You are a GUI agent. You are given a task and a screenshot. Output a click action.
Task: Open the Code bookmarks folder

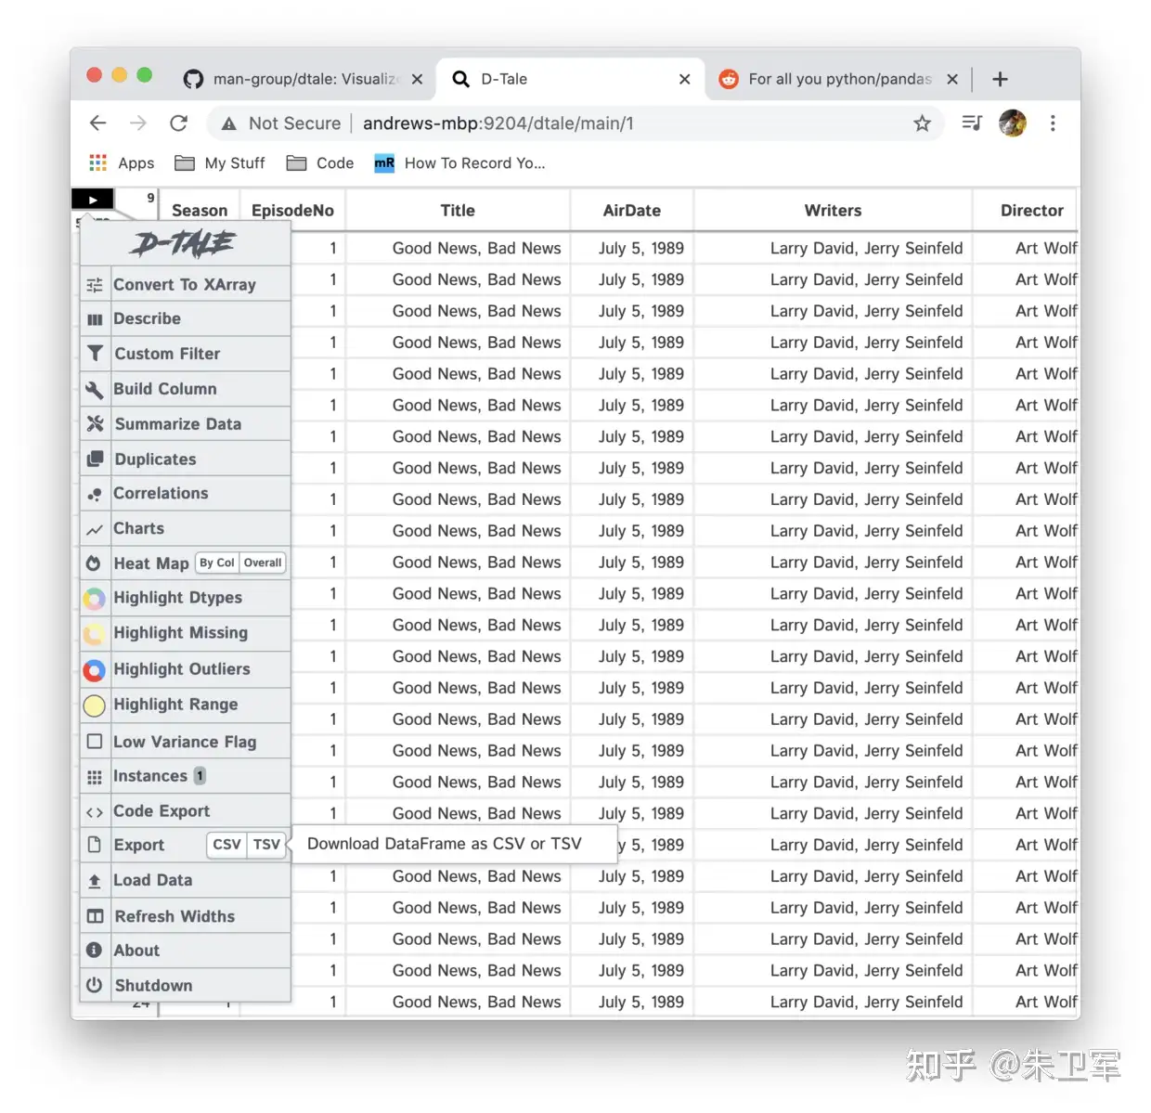tap(320, 163)
